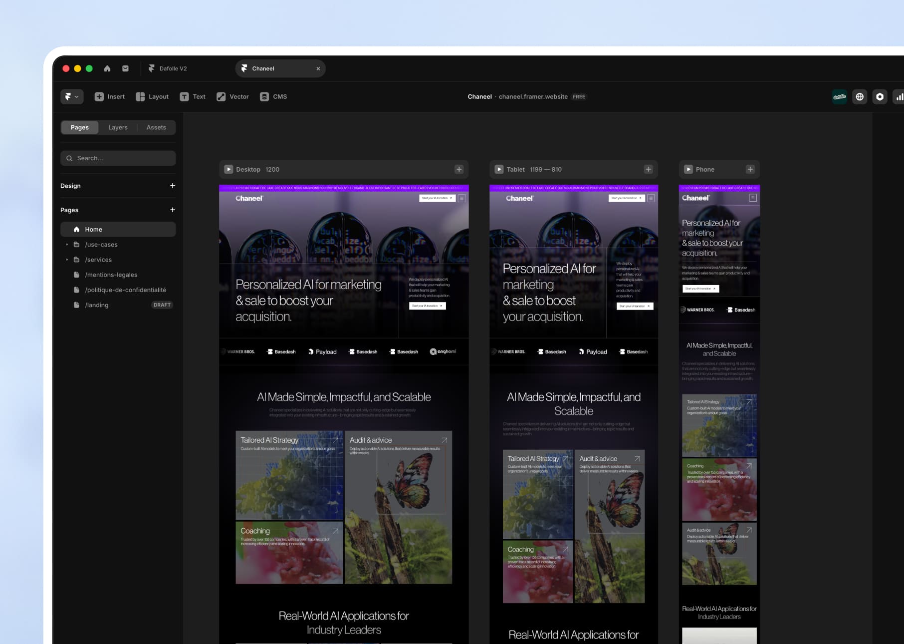Expand the /services folder
Screen dimensions: 904x644
tap(67, 260)
